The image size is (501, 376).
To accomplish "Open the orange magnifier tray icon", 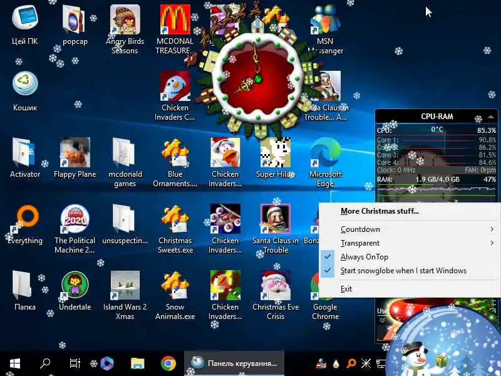I will [x=351, y=363].
